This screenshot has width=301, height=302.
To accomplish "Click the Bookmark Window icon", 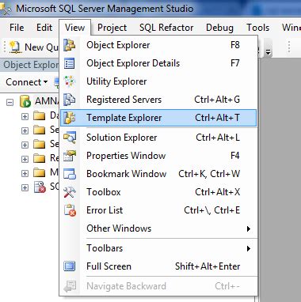I will (x=70, y=174).
